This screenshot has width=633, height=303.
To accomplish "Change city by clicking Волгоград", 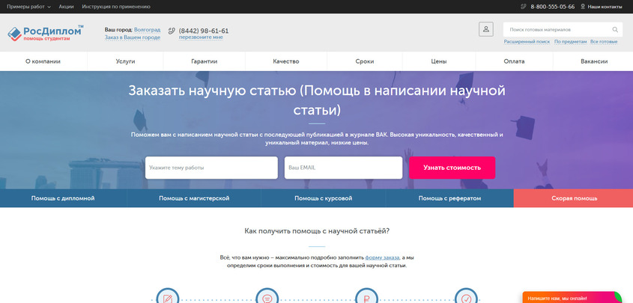I will 147,30.
